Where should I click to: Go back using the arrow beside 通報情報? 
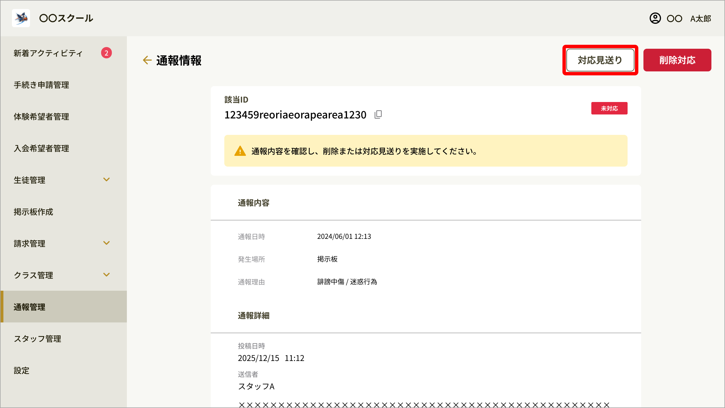point(147,60)
